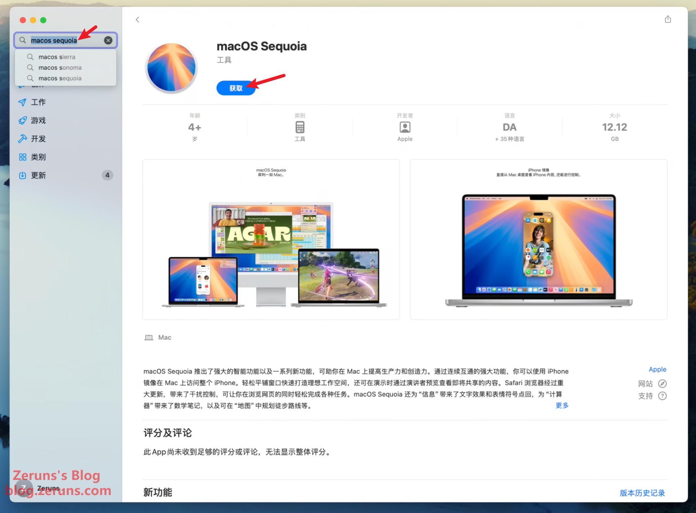Click the share icon at top right
The image size is (696, 513).
(668, 19)
